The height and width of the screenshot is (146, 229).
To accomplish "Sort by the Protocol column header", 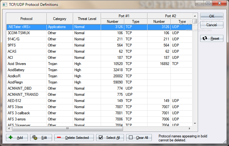I will coord(26,19).
